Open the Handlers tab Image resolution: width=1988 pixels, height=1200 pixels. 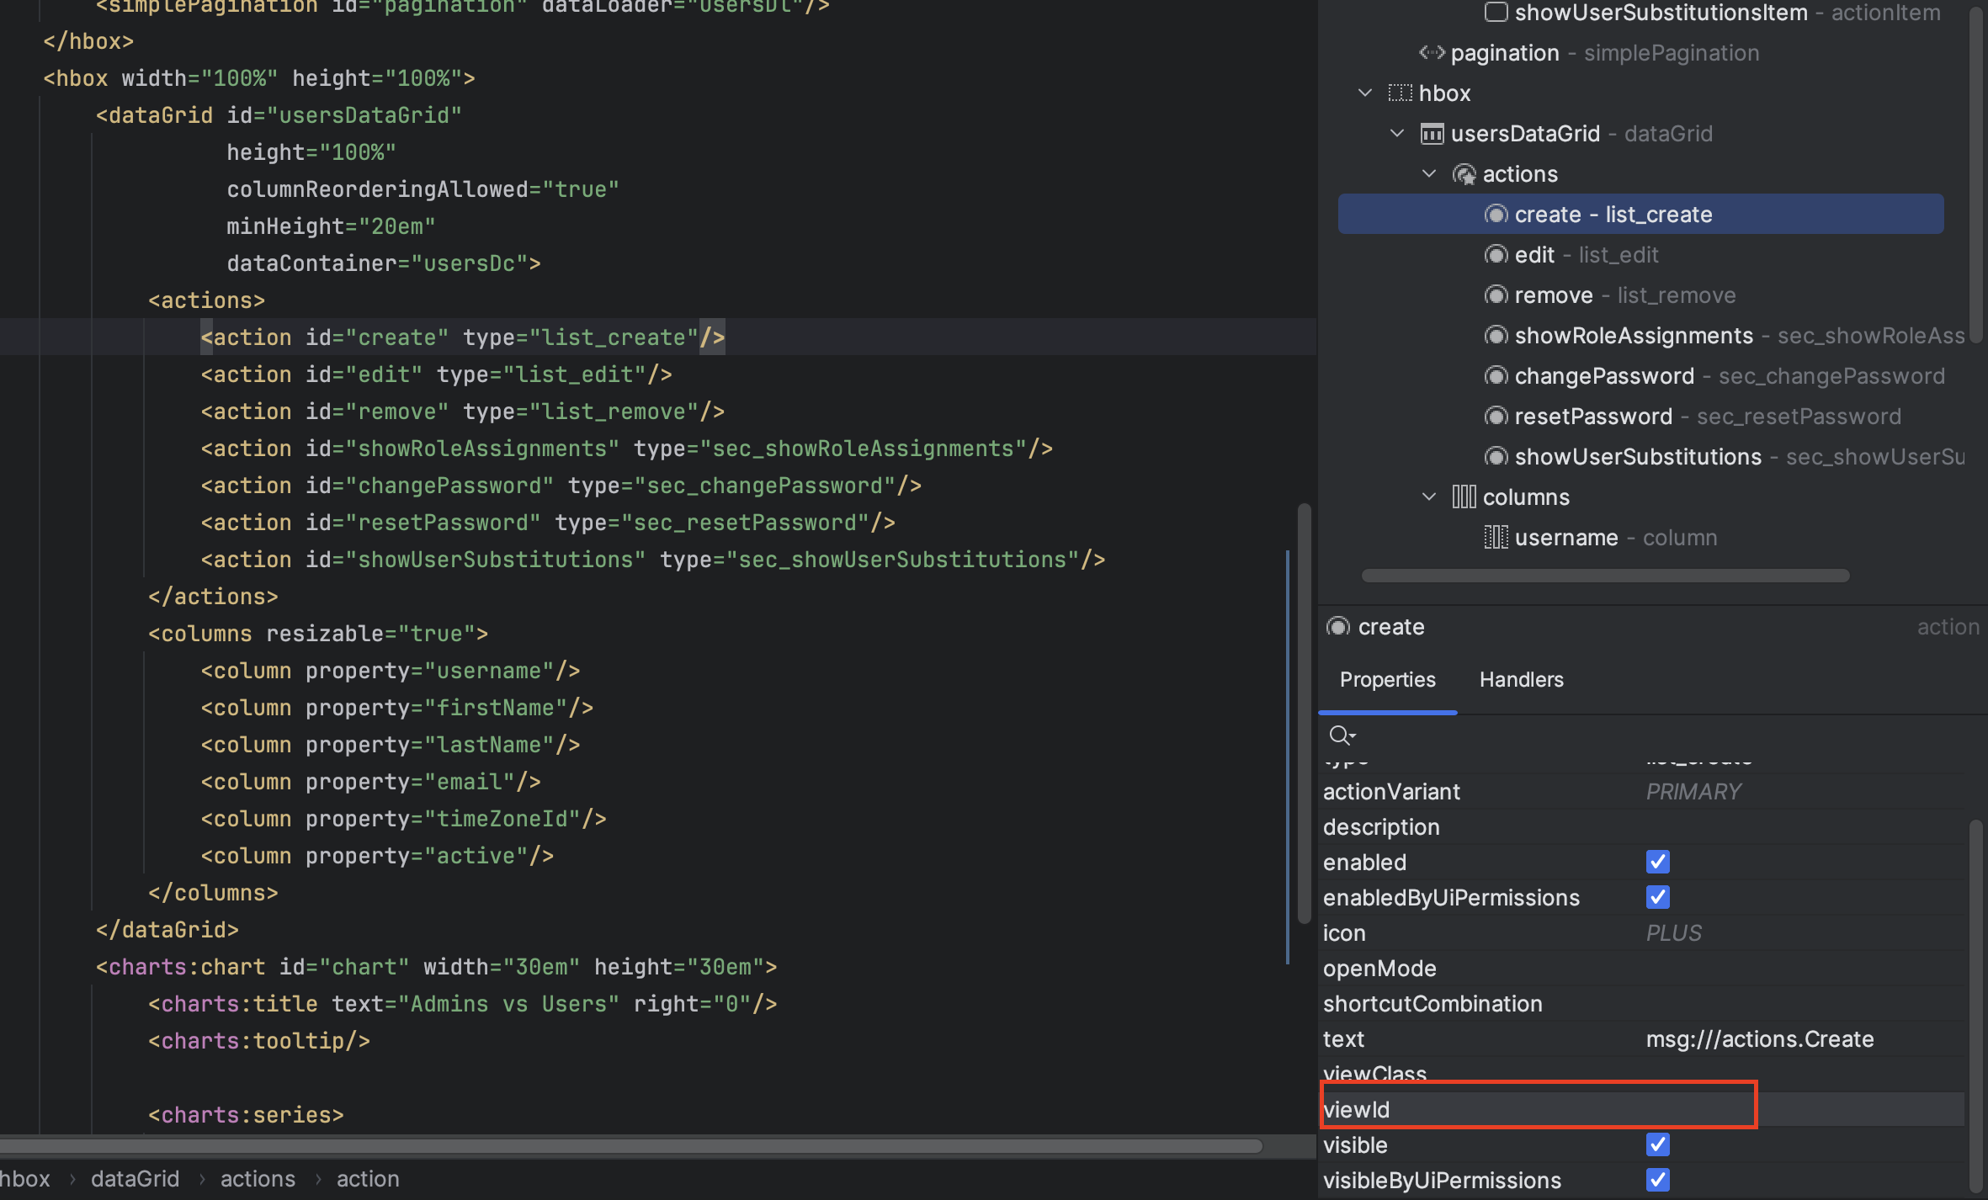pos(1521,680)
